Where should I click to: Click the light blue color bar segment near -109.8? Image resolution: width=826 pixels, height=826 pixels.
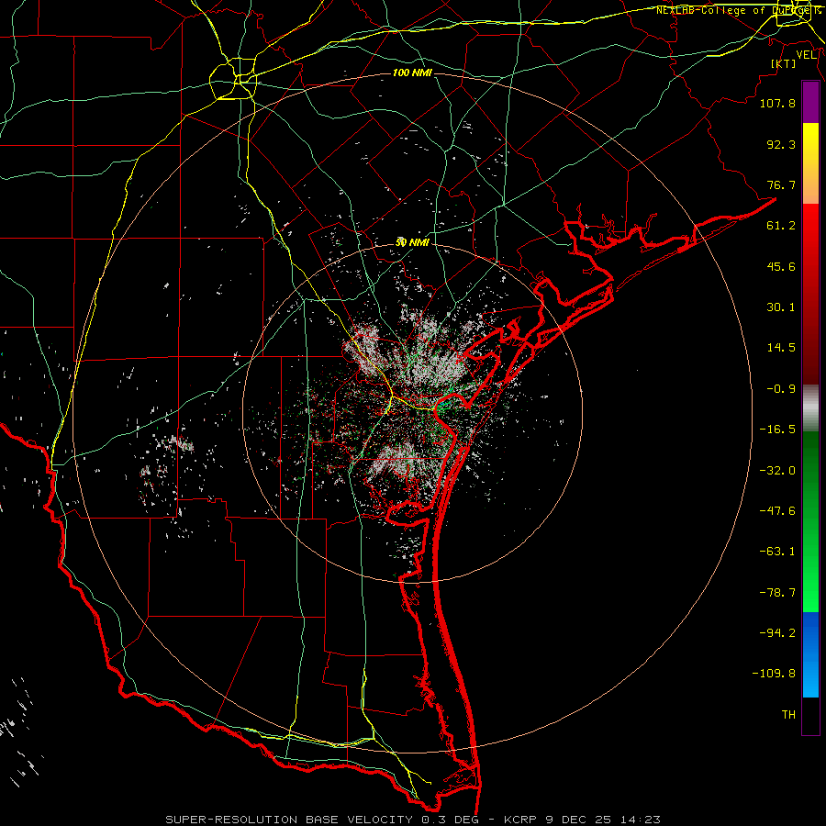tap(810, 677)
